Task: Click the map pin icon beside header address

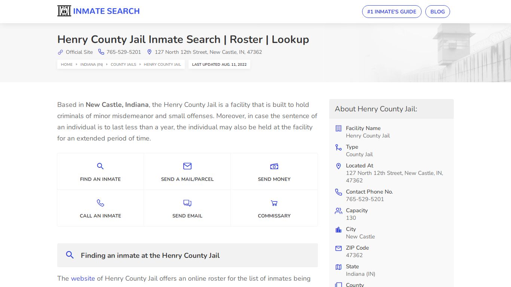Action: point(149,52)
